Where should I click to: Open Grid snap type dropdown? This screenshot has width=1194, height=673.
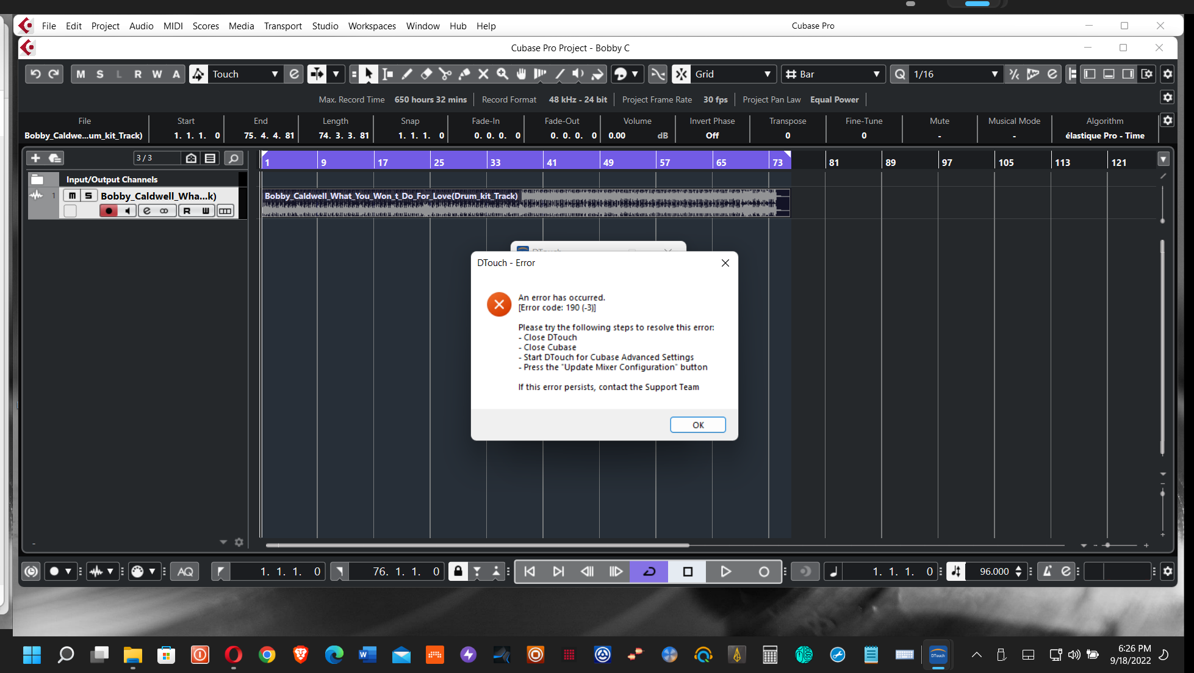(x=733, y=74)
